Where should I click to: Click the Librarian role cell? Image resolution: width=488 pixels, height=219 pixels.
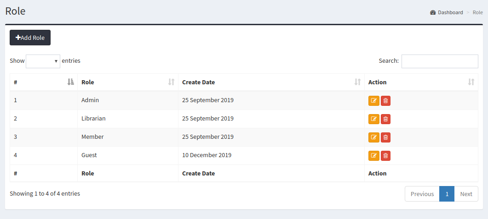pyautogui.click(x=127, y=119)
